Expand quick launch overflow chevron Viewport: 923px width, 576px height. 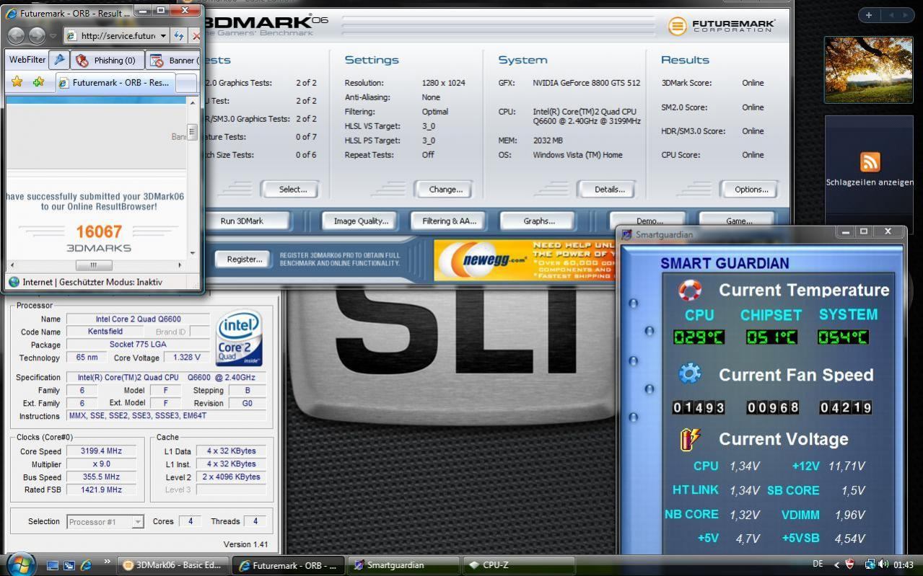(x=108, y=561)
